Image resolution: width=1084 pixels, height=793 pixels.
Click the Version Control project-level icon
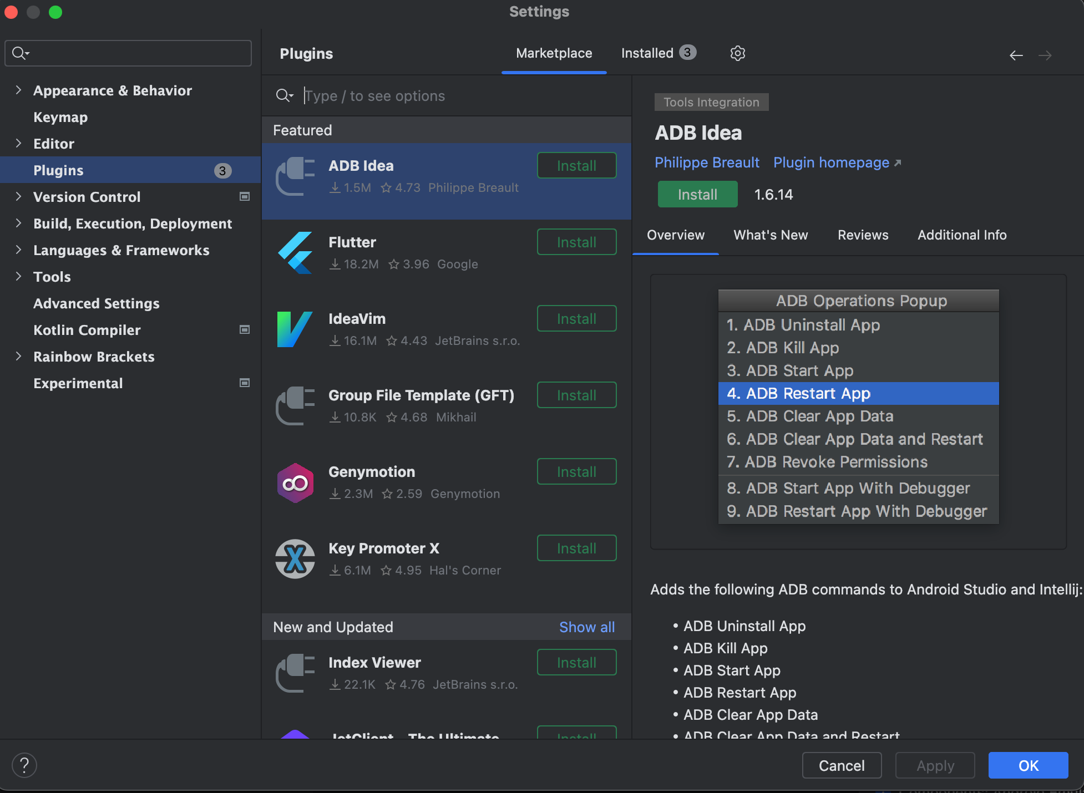(x=244, y=197)
